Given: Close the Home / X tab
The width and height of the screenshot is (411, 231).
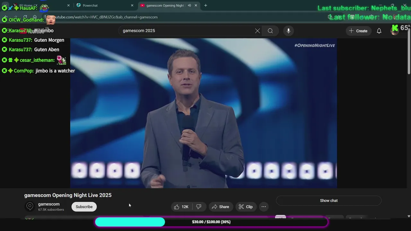Looking at the screenshot, I should [x=68, y=5].
